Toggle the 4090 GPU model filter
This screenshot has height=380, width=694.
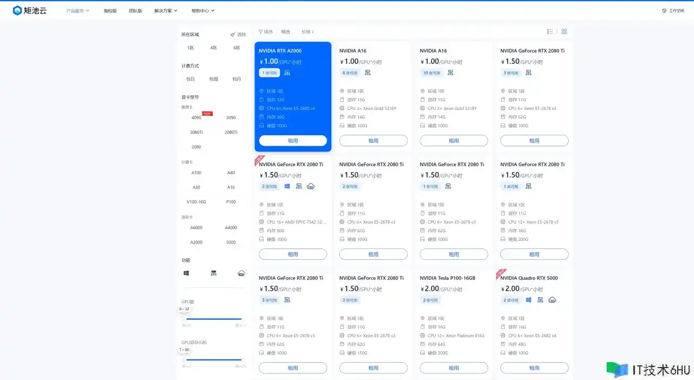tap(196, 117)
